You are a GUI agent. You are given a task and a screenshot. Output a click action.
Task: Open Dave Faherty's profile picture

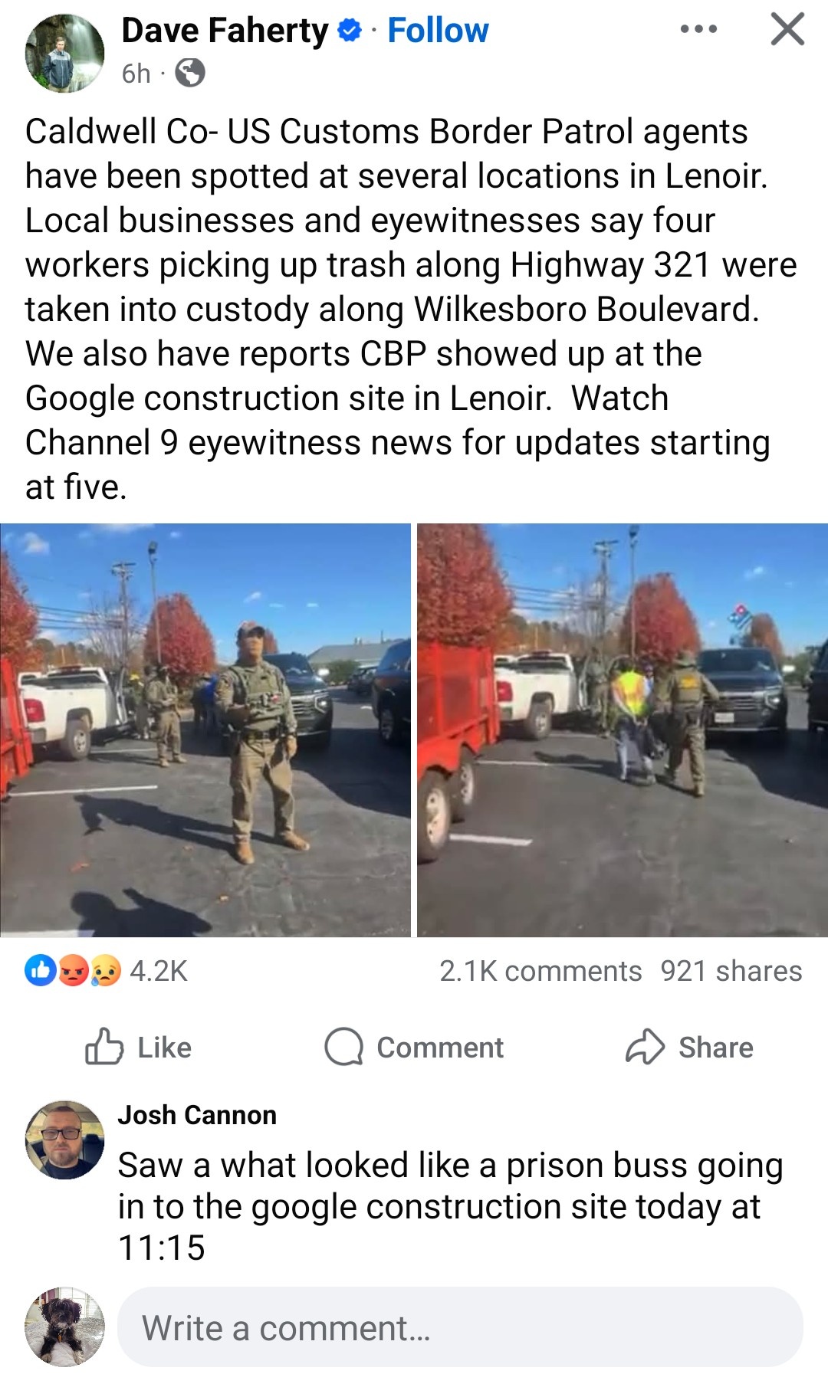64,54
